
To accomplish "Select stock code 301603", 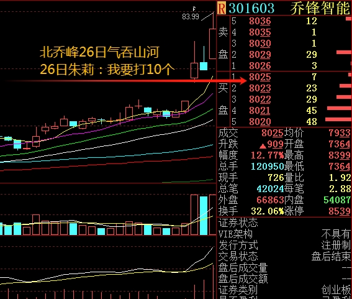I will [x=251, y=8].
